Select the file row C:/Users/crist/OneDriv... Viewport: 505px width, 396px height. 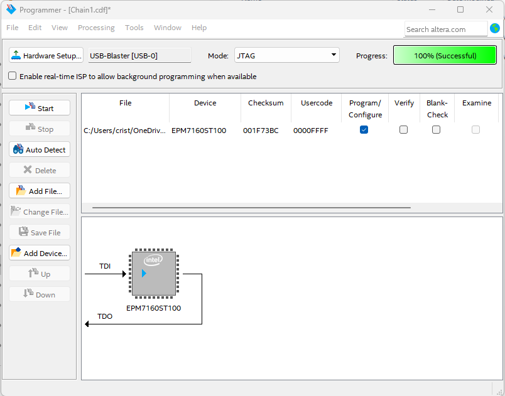[124, 131]
